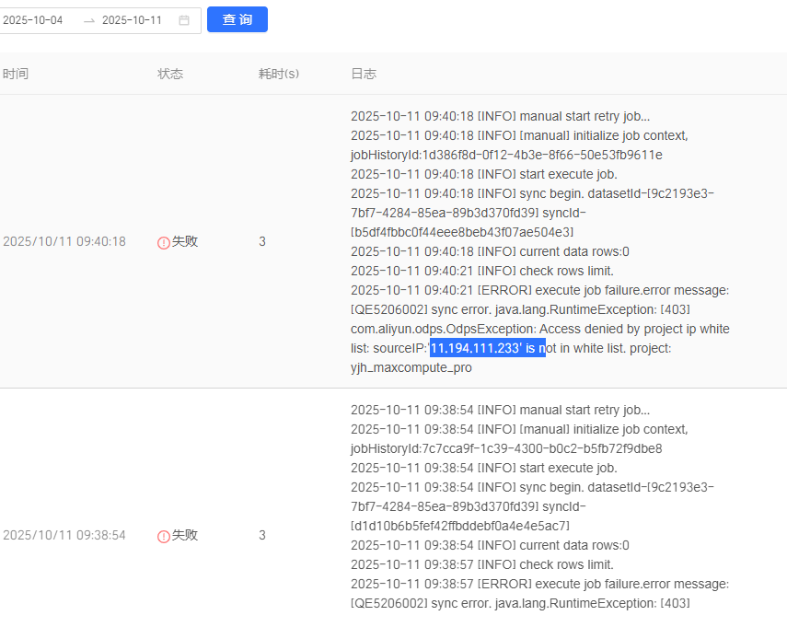
Task: Click the arrow between the two dates
Action: (x=88, y=20)
